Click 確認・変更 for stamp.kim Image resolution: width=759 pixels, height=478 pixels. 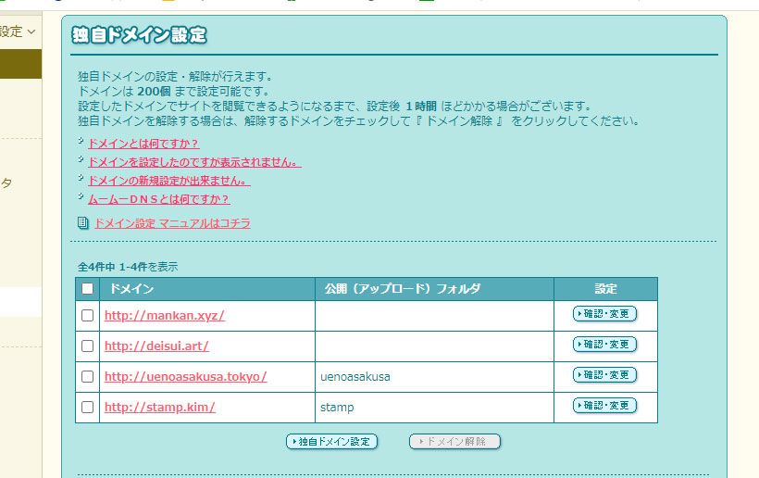(604, 406)
